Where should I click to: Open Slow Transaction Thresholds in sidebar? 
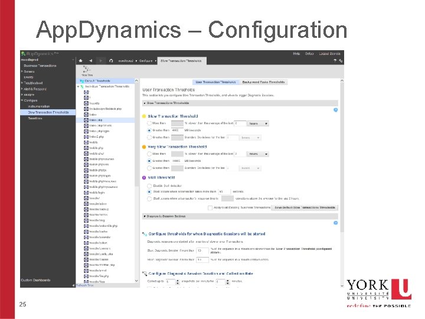coord(48,112)
